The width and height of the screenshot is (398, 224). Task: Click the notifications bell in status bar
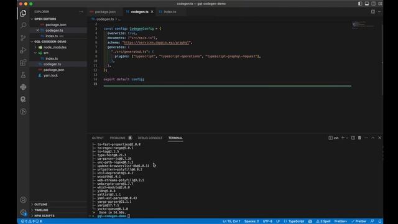click(x=380, y=222)
